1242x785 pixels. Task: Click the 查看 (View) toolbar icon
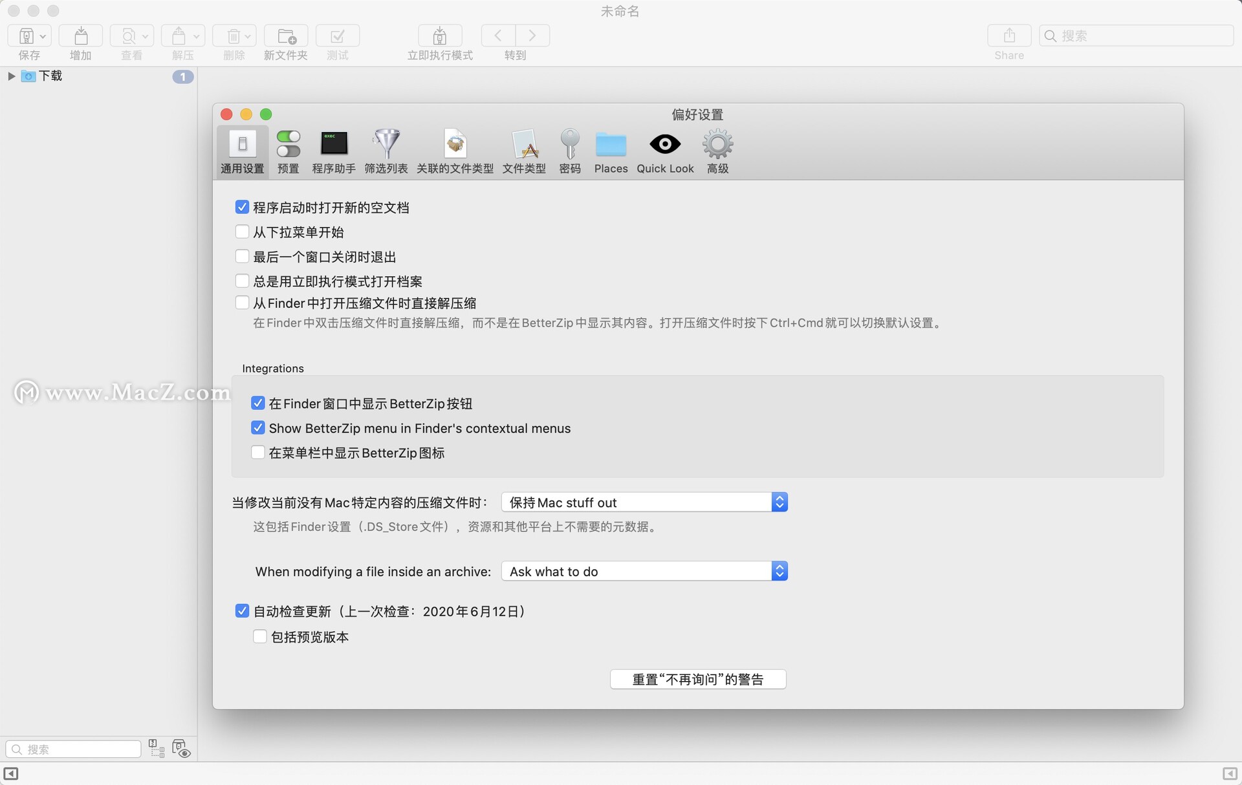pyautogui.click(x=129, y=36)
